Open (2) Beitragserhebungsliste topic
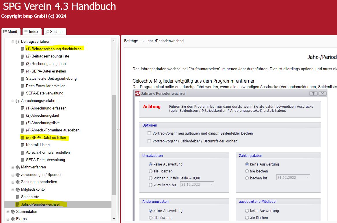337x223 pixels. click(47, 56)
